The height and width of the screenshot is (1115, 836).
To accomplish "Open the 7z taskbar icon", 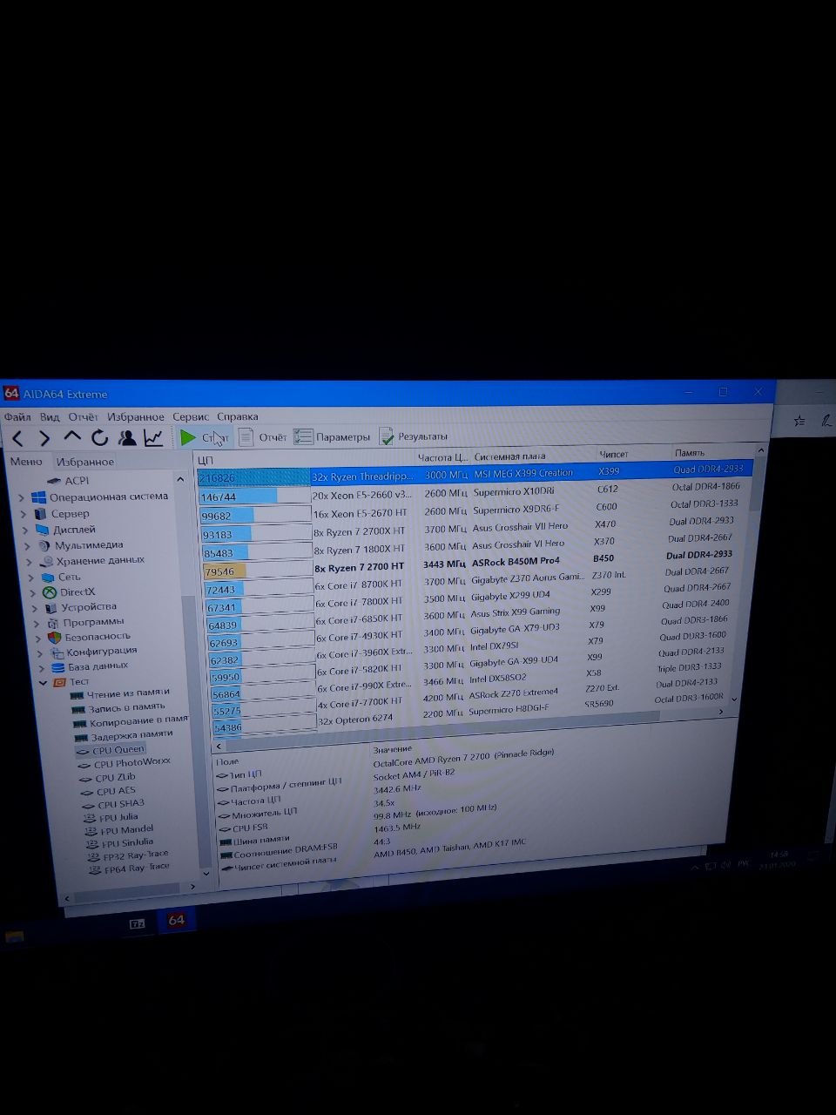I will 138,923.
